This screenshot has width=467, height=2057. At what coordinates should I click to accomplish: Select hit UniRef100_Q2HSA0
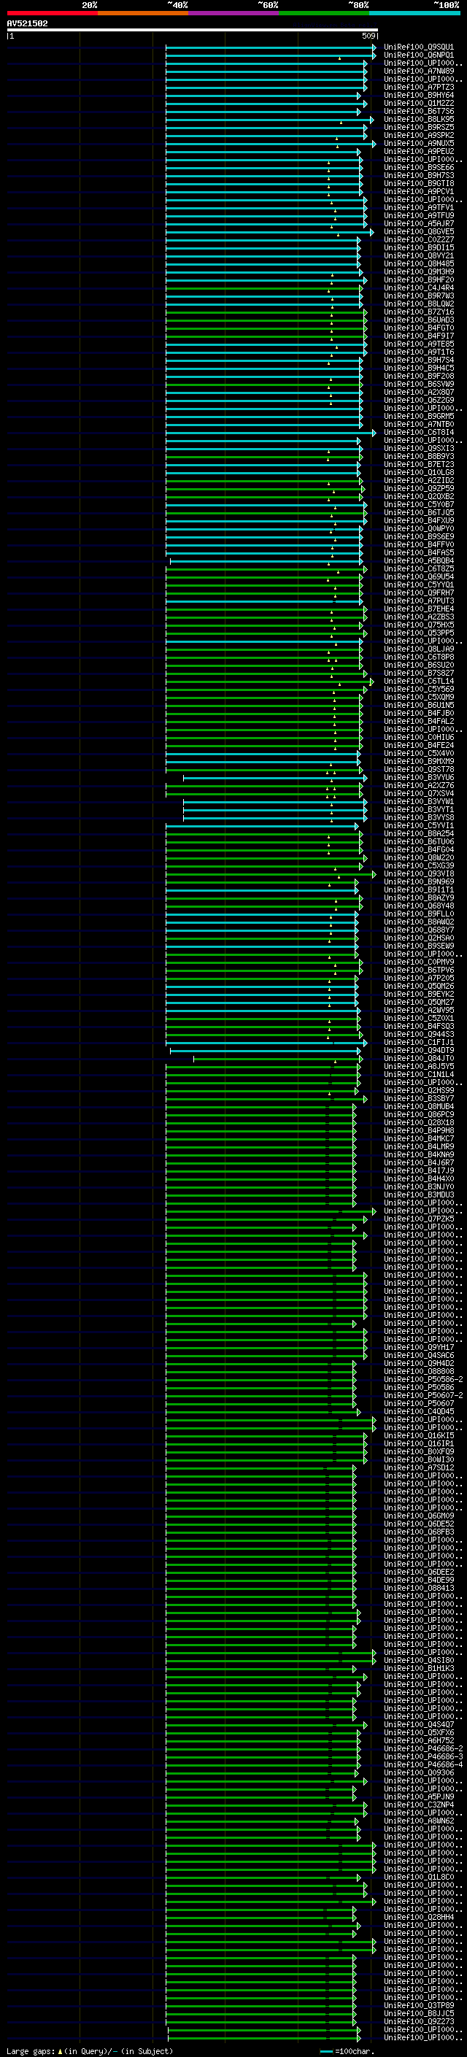click(x=419, y=938)
